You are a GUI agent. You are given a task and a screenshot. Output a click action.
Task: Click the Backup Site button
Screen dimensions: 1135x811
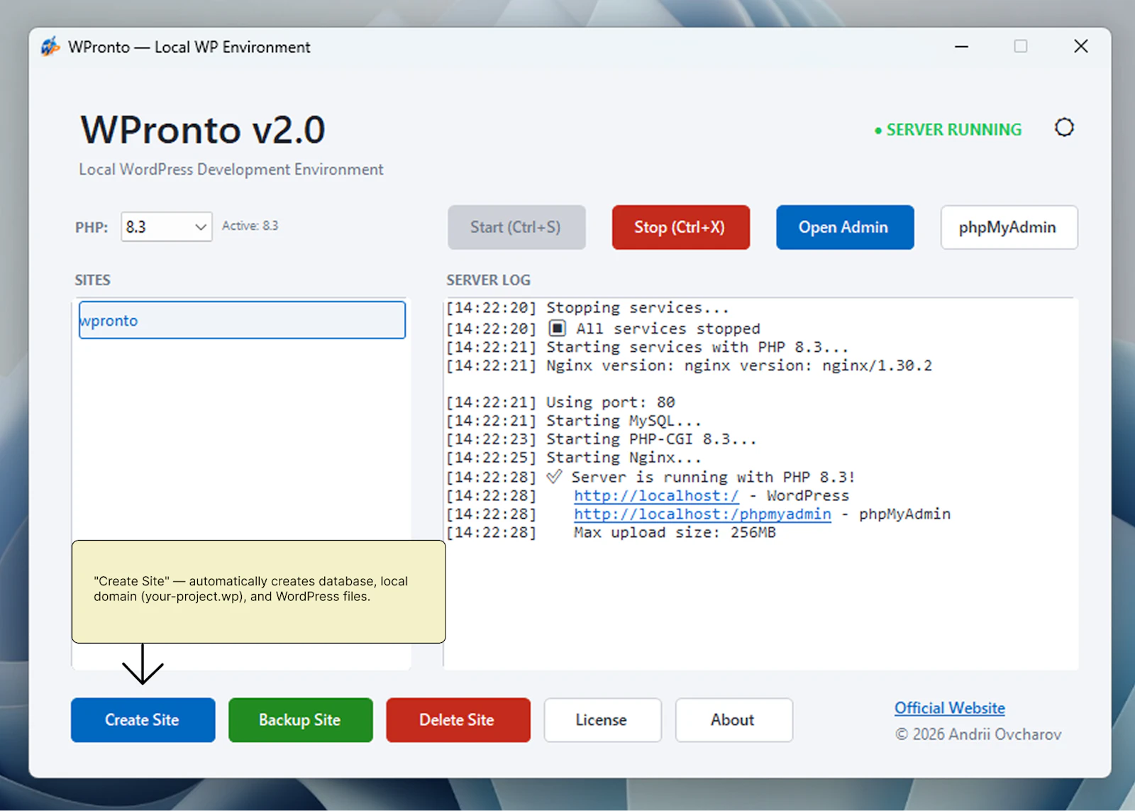pyautogui.click(x=300, y=720)
